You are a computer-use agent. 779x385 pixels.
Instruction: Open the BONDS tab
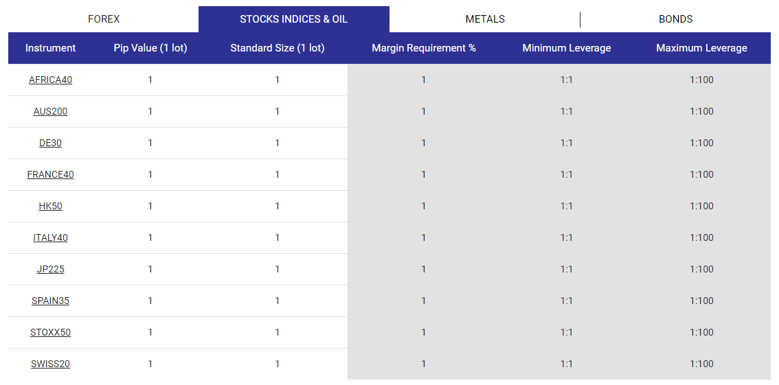click(676, 19)
